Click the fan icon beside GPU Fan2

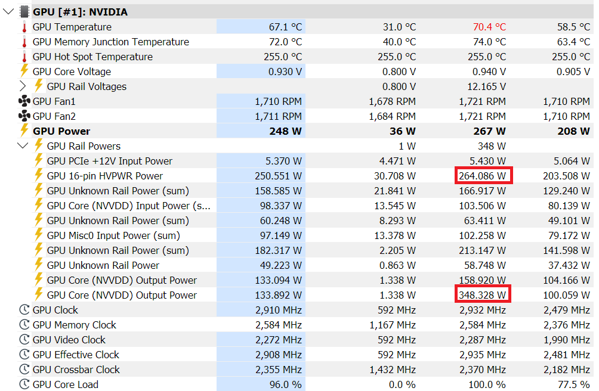click(x=24, y=116)
